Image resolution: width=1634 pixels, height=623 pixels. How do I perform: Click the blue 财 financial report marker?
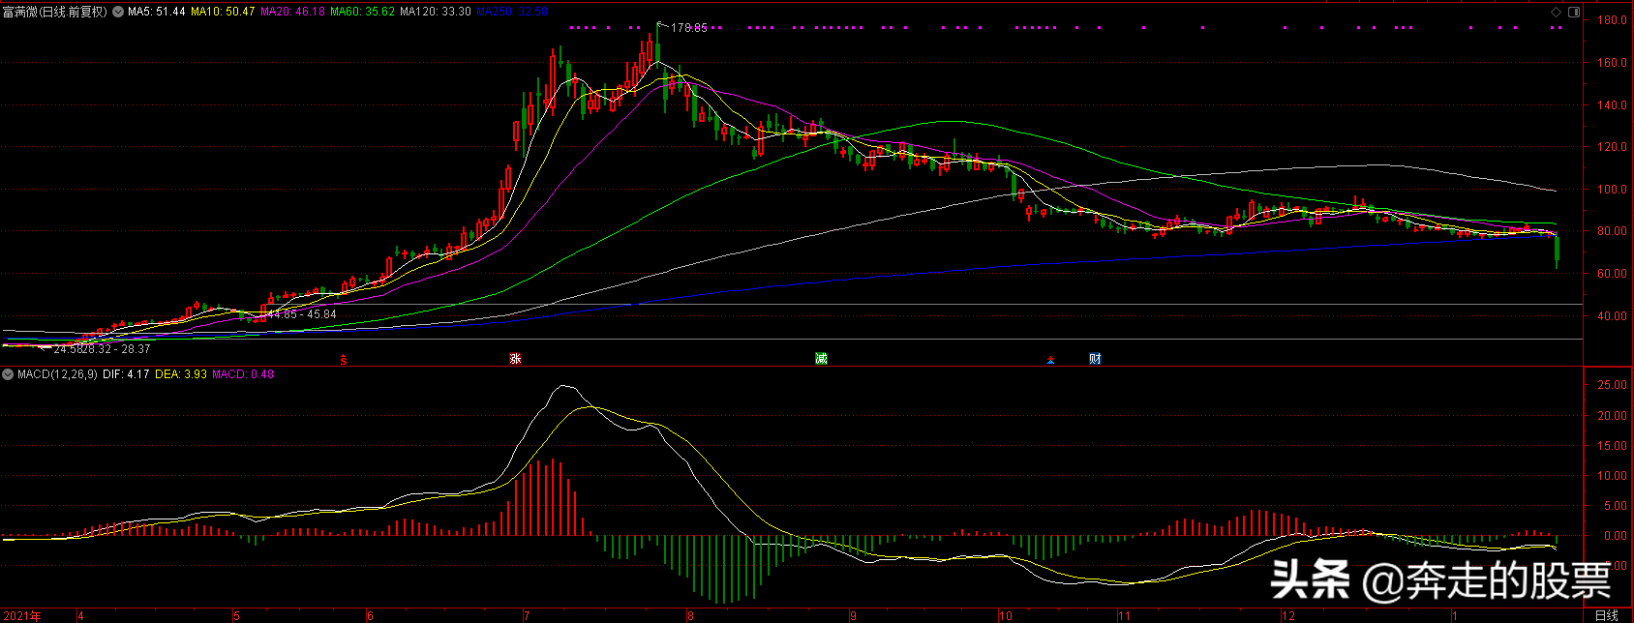(x=1095, y=359)
